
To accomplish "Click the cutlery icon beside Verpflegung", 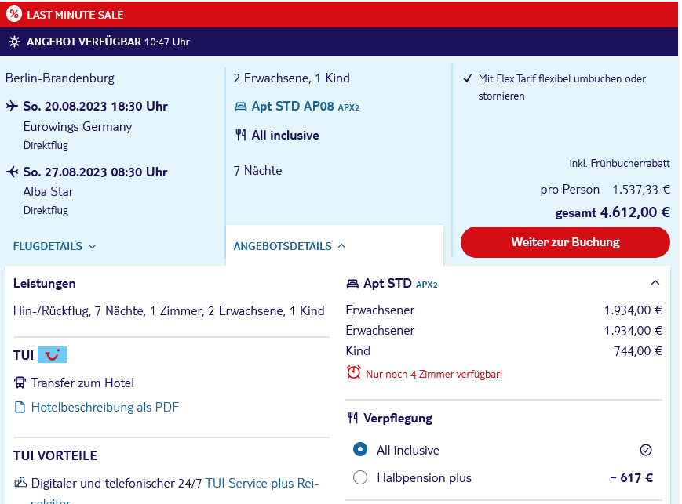I will tap(352, 418).
